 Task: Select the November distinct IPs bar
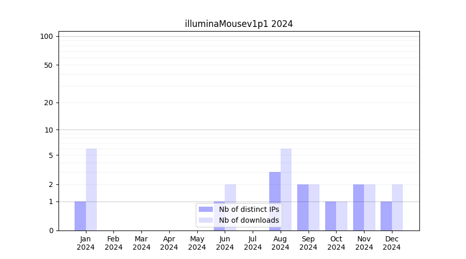[x=358, y=207]
